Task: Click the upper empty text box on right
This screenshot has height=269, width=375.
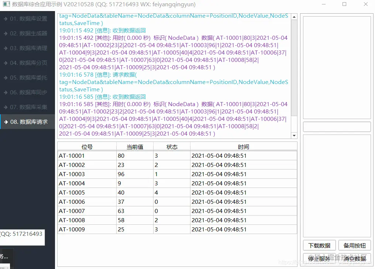Action: coord(337,67)
